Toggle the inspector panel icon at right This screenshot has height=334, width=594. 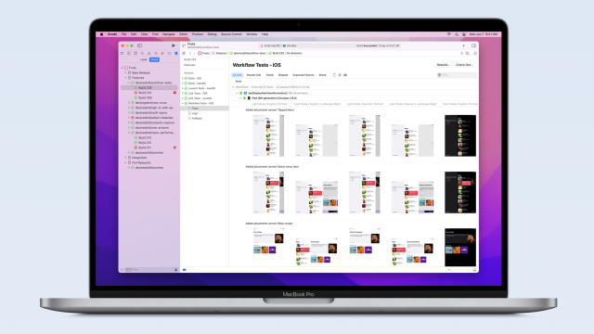tap(473, 45)
